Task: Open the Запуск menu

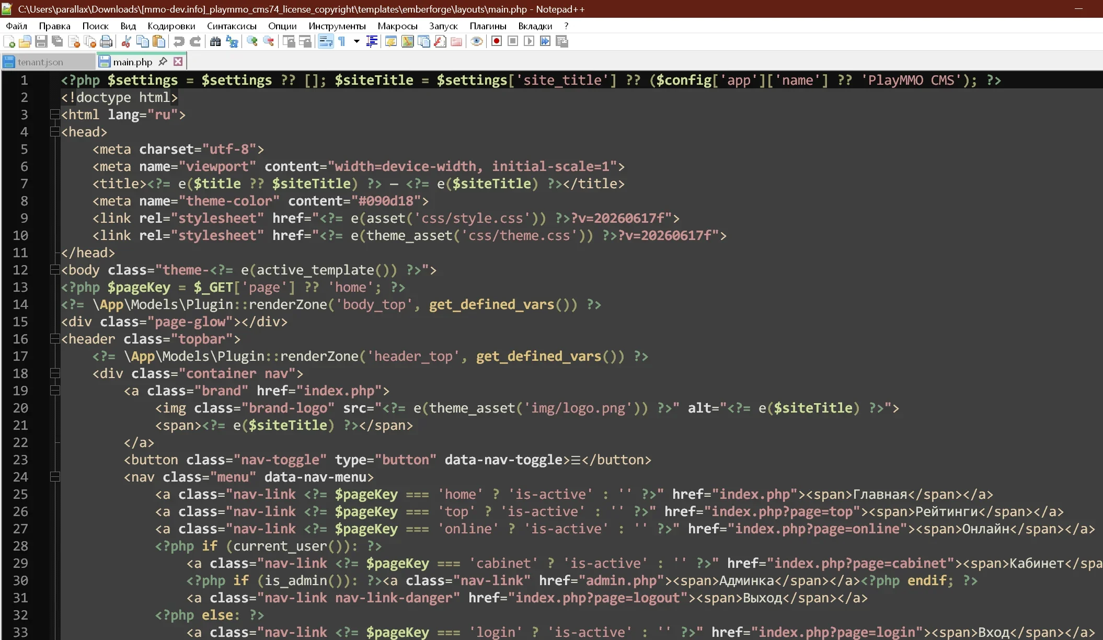Action: pyautogui.click(x=443, y=26)
